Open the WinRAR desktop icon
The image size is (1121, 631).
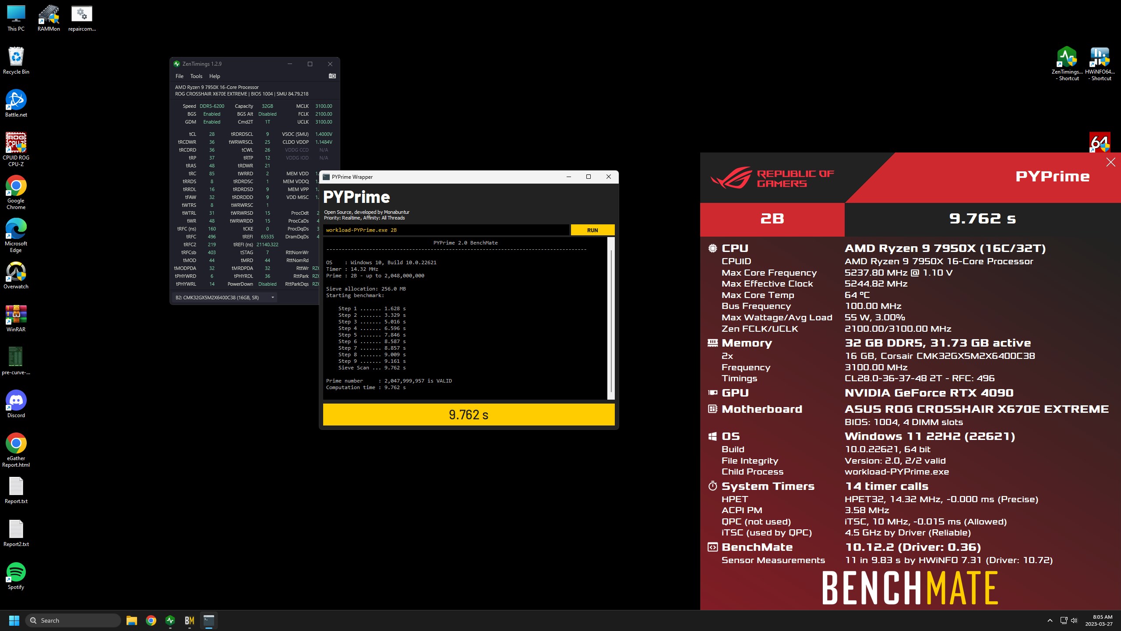coord(16,319)
